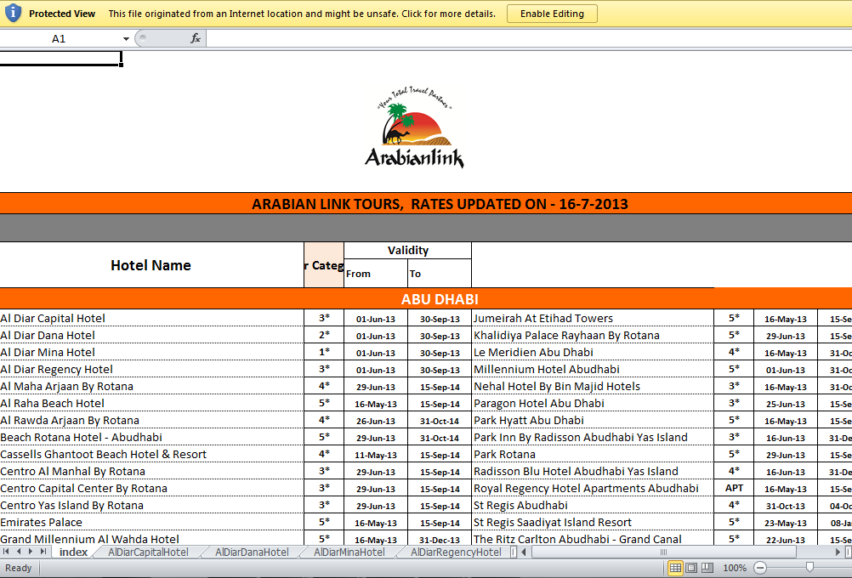
Task: Click Khalidiya Palace Rayhaan By Rotana cell
Action: pyautogui.click(x=593, y=335)
